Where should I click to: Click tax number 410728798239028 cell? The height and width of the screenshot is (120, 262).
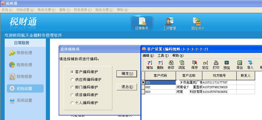point(219,87)
